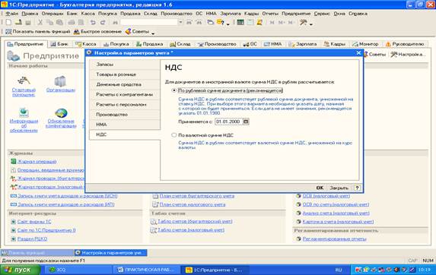Click the toolbar search input field
Screen dimensions: 436x275
[149, 23]
